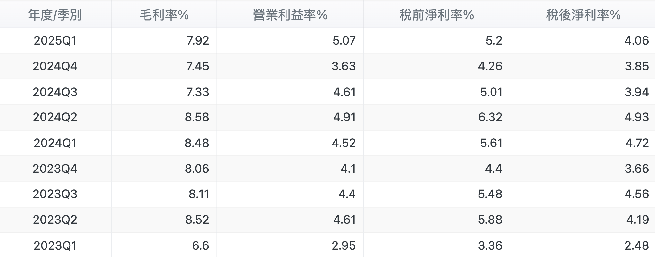The height and width of the screenshot is (257, 655).
Task: Click the 營業利益率% column header
Action: coord(290,15)
